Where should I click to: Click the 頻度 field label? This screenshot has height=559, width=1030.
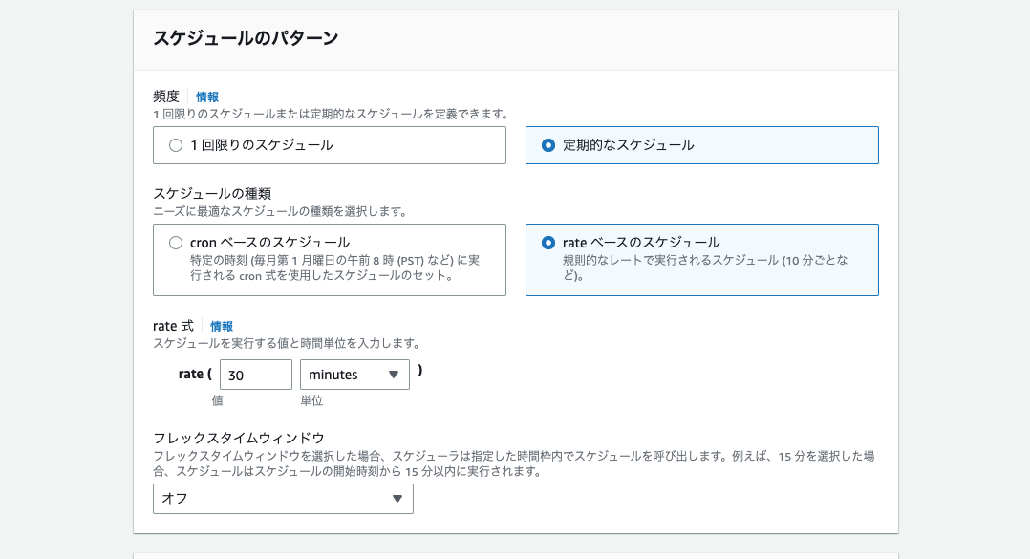coord(166,97)
